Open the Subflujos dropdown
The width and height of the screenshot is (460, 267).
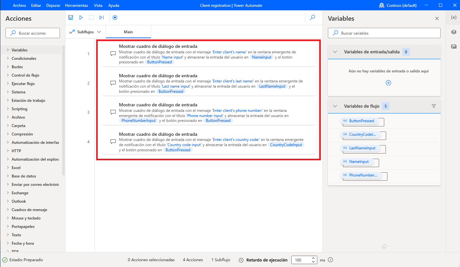85,31
